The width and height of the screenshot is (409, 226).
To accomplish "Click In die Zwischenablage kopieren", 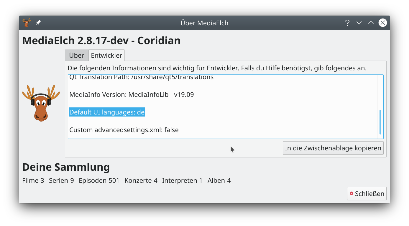I will pyautogui.click(x=333, y=148).
